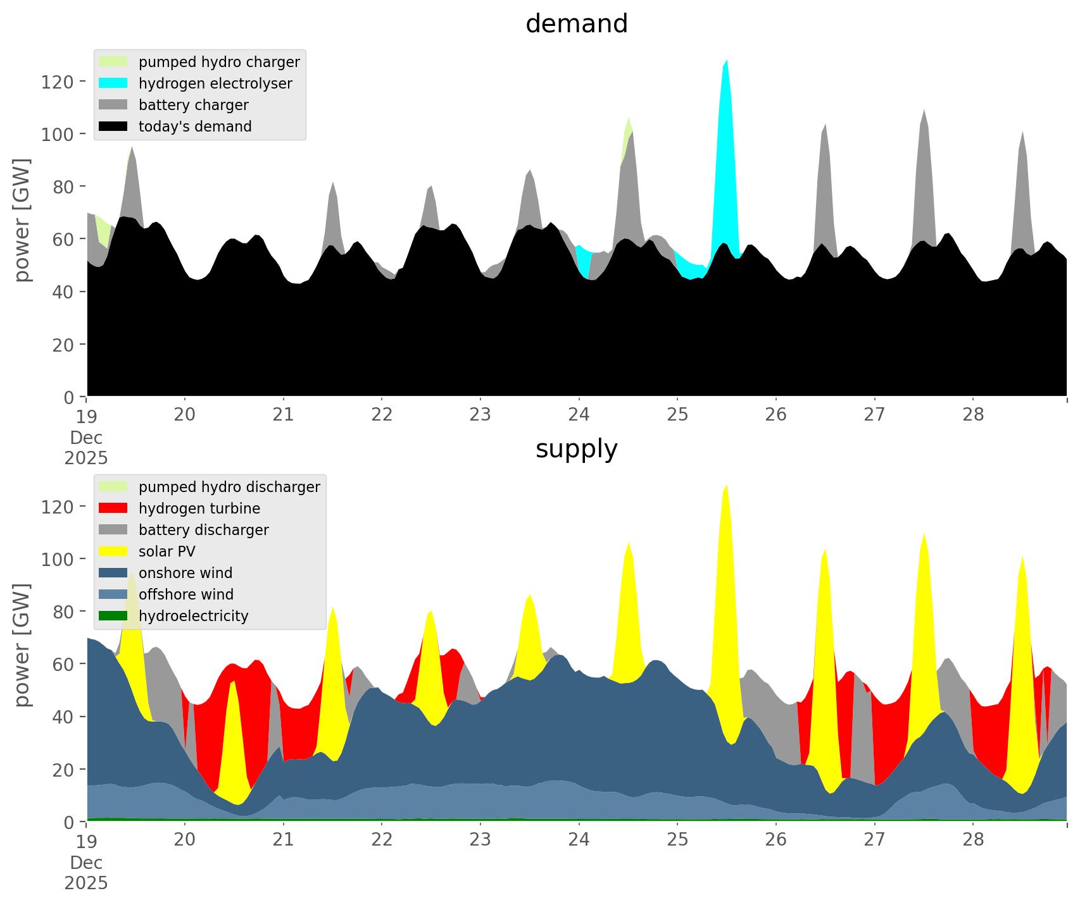The image size is (1080, 905).
Task: Click the offshore wind legend swatch
Action: pos(113,594)
